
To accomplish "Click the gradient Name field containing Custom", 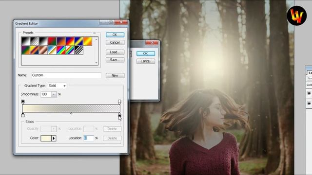I will point(66,75).
